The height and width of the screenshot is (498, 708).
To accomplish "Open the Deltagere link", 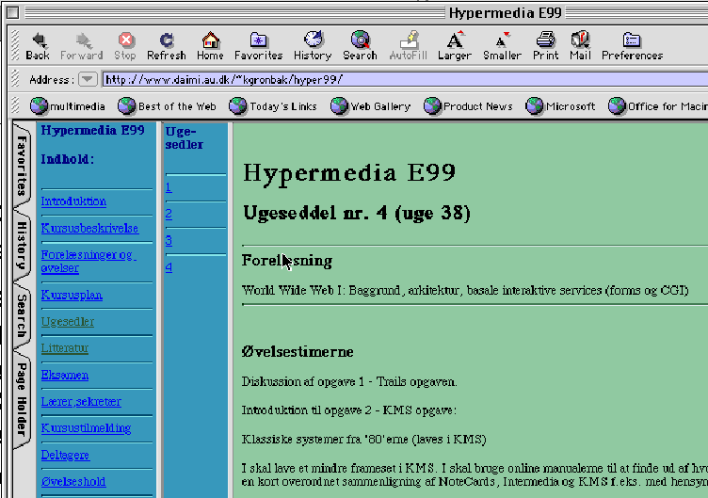I will click(65, 455).
